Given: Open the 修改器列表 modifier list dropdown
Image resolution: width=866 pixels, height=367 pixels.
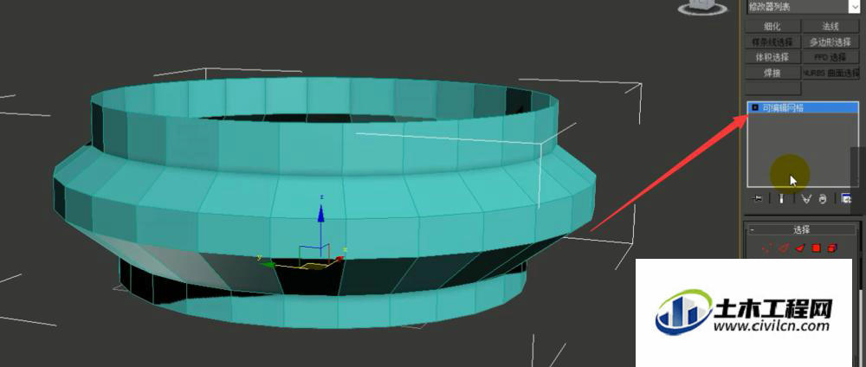Looking at the screenshot, I should [803, 7].
